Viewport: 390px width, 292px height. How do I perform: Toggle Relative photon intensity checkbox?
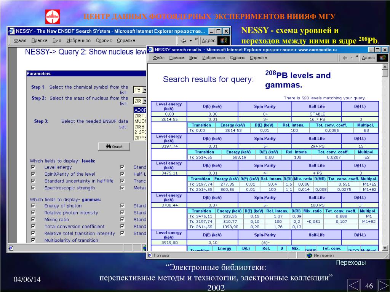pos(33,213)
